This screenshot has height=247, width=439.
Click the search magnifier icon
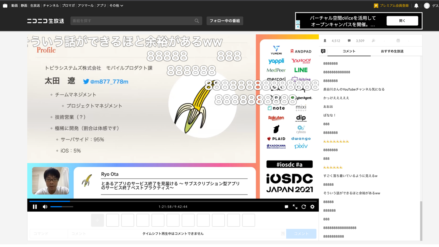(x=197, y=21)
